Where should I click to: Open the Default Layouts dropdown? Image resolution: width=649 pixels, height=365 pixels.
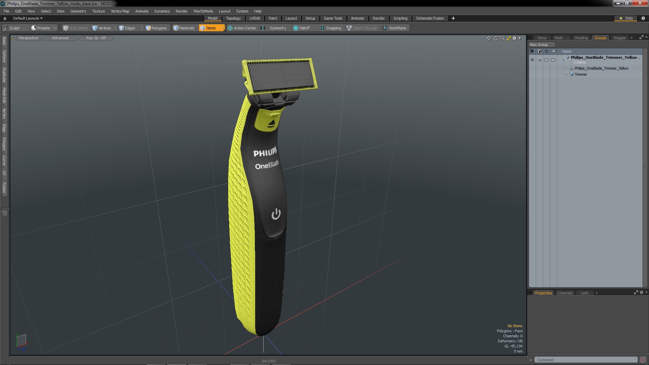(x=28, y=18)
